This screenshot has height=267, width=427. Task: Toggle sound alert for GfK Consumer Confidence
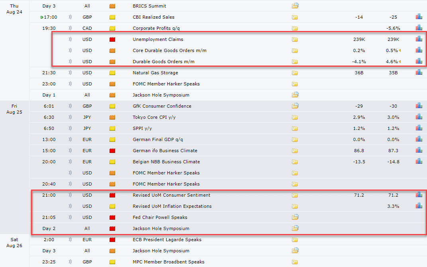click(x=70, y=106)
